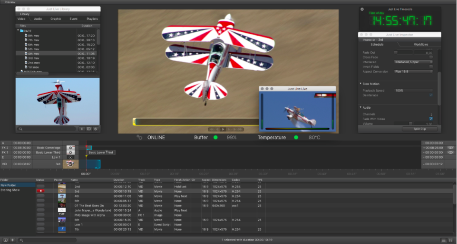Click the camera icon on the FX 1 track
Screen dimensions: 457x244
pyautogui.click(x=70, y=152)
